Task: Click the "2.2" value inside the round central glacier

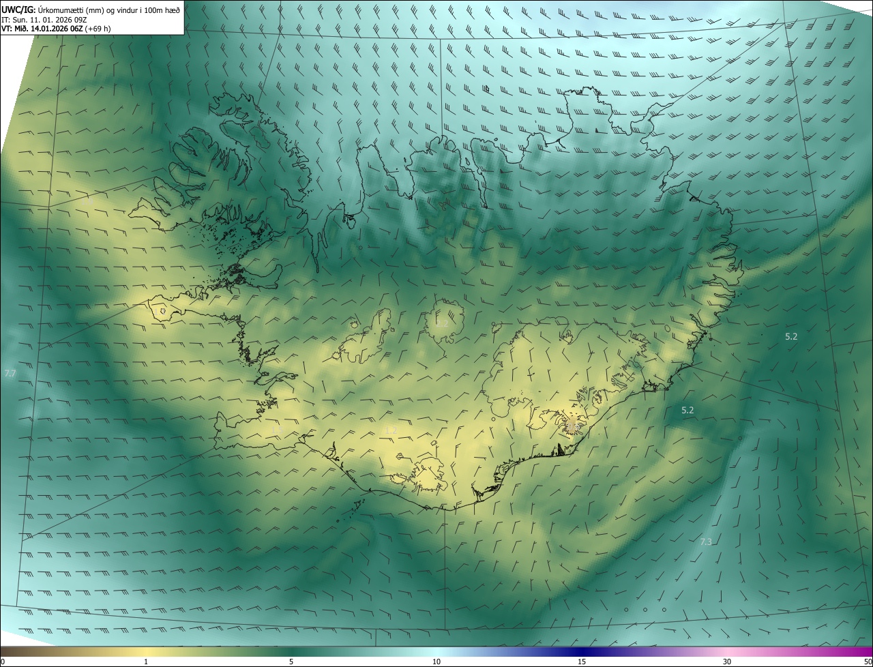Action: click(442, 323)
